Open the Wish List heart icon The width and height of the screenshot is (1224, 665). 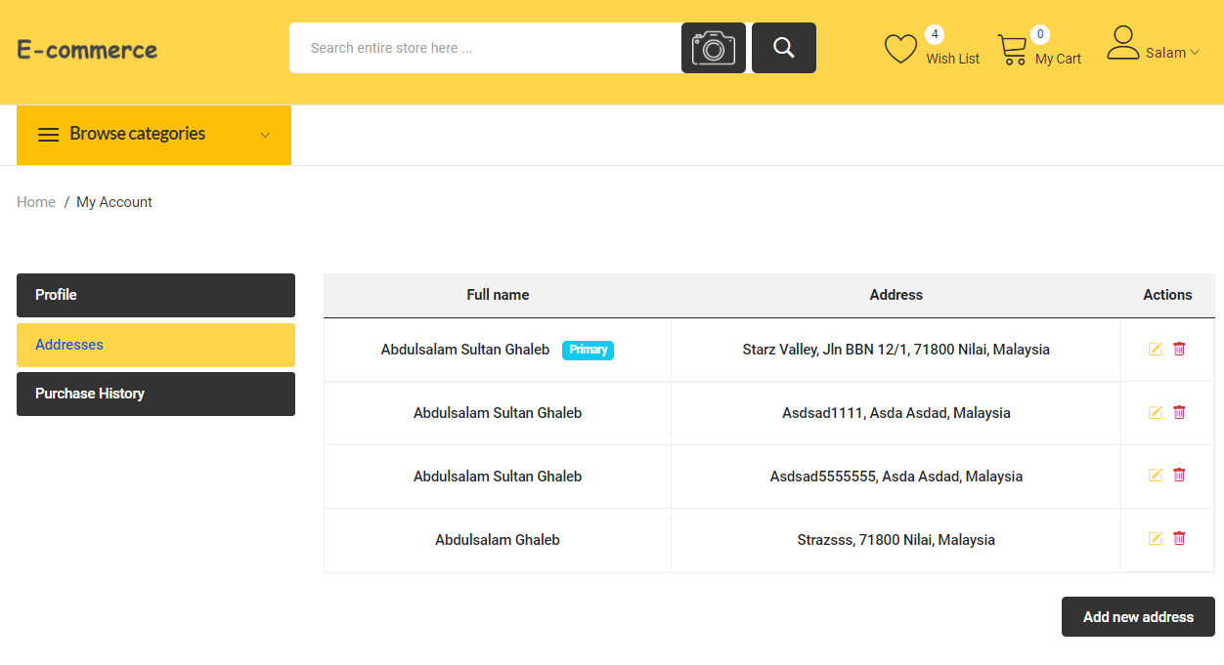click(900, 46)
